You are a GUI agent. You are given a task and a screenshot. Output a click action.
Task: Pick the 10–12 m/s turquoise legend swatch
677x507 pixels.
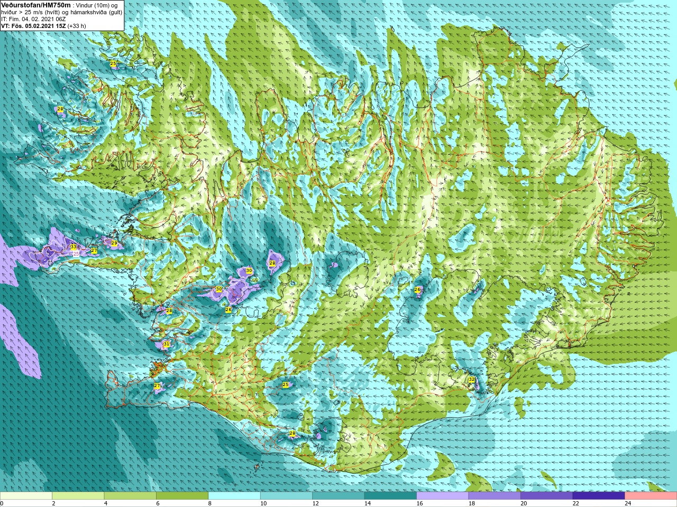click(286, 496)
